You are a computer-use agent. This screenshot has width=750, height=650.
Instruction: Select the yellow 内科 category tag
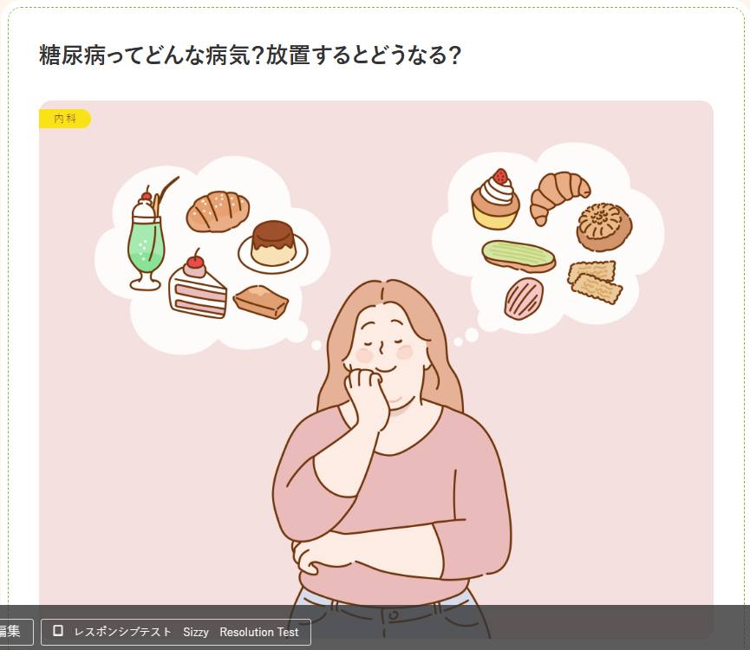[64, 119]
